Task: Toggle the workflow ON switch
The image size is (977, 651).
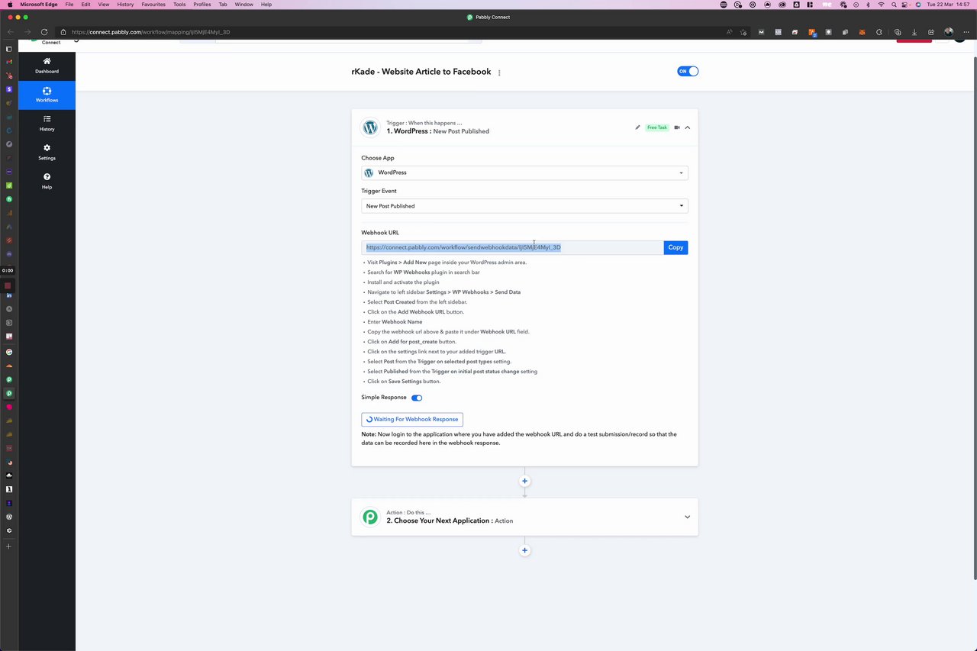Action: pyautogui.click(x=688, y=71)
